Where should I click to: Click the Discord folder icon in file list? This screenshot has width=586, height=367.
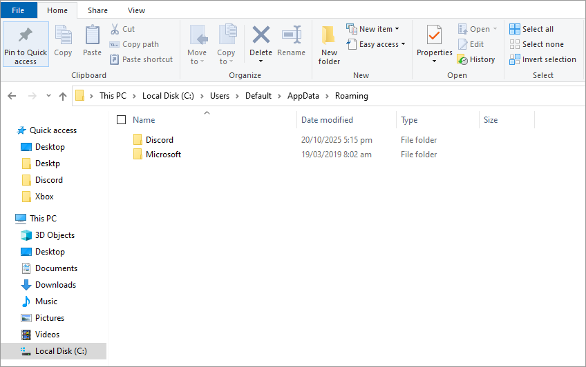[138, 140]
